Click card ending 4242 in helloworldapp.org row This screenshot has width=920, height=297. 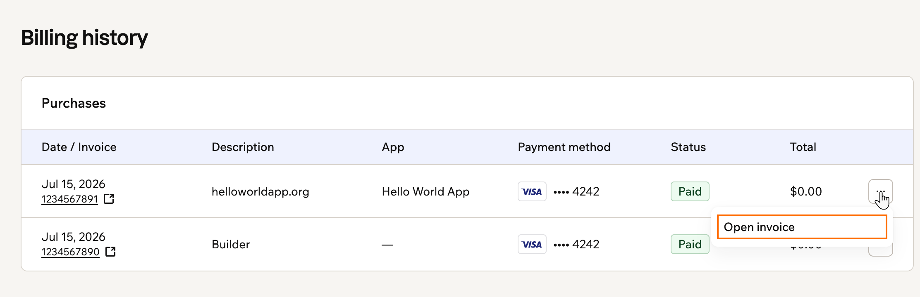[576, 191]
